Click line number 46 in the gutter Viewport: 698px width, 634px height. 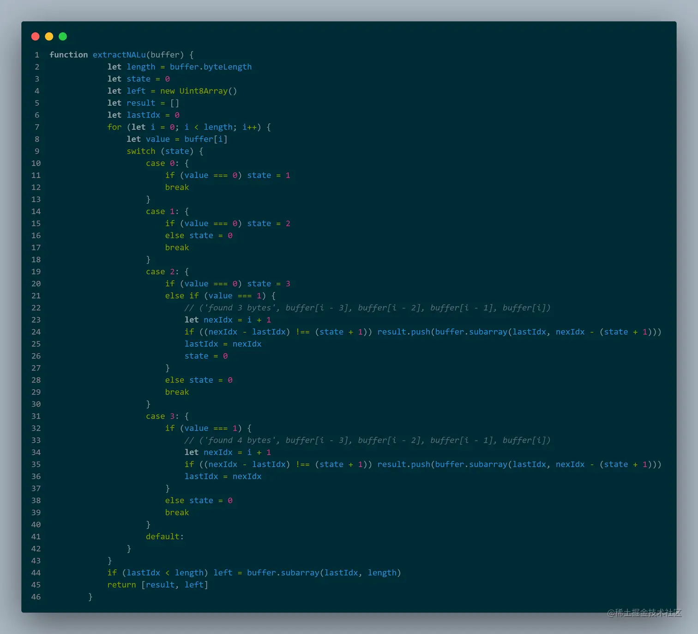[36, 597]
